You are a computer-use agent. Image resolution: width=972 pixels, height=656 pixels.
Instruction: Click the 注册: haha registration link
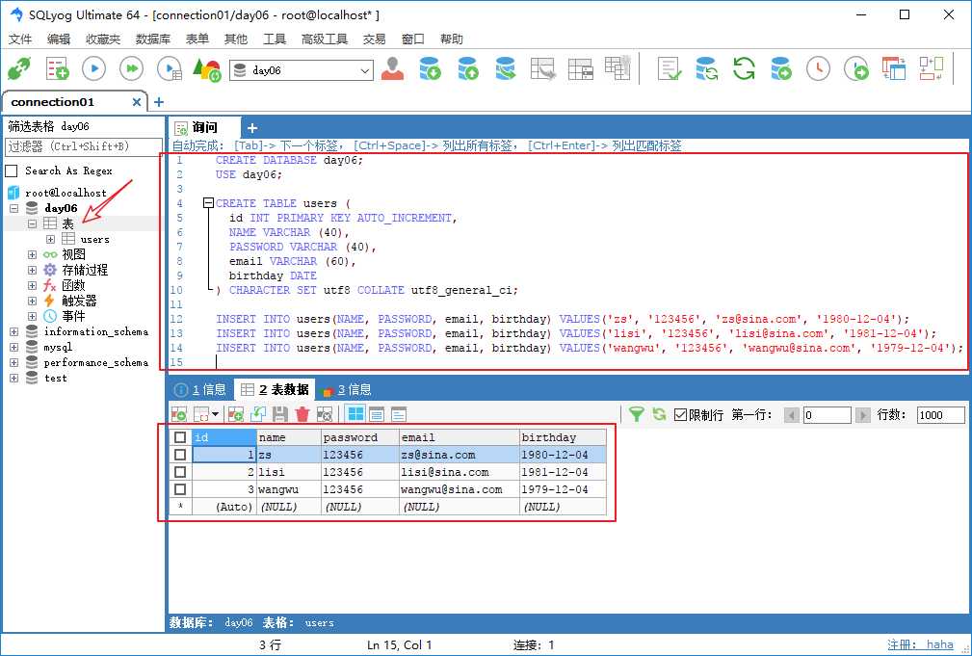pos(920,644)
